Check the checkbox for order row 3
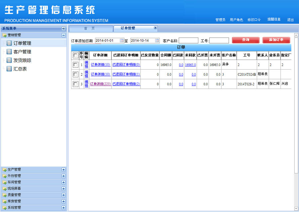Viewport: 299px width, 212px height. 75,84
